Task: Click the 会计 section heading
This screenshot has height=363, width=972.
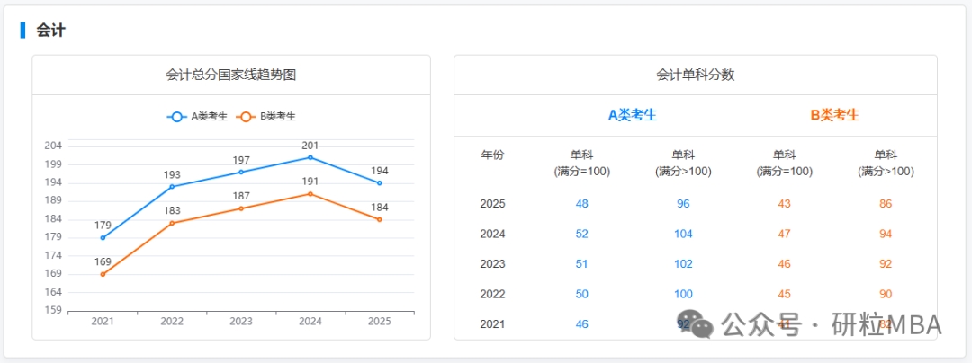Action: click(50, 30)
